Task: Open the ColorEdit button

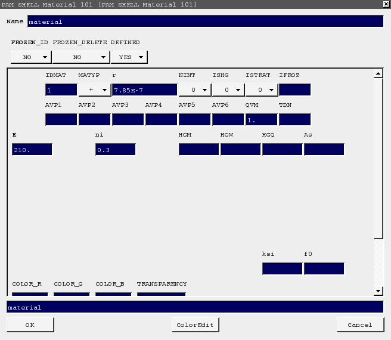Action: [195, 324]
